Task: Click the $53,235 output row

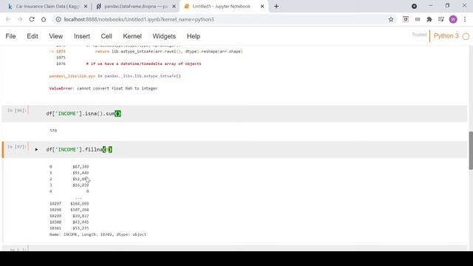Action: tap(69, 228)
